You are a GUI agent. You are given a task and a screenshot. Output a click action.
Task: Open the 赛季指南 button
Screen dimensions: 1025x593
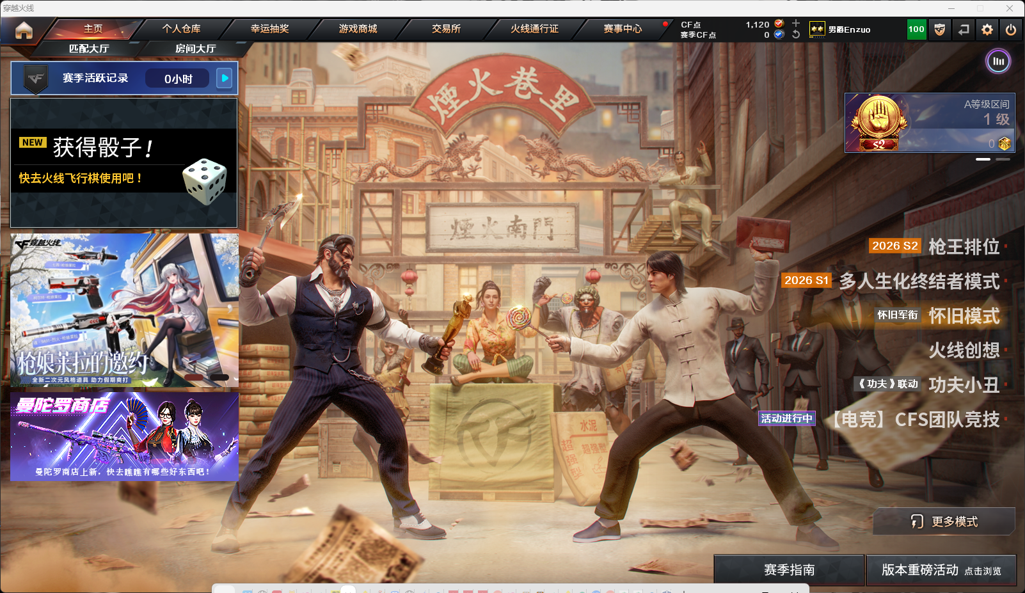coord(789,570)
